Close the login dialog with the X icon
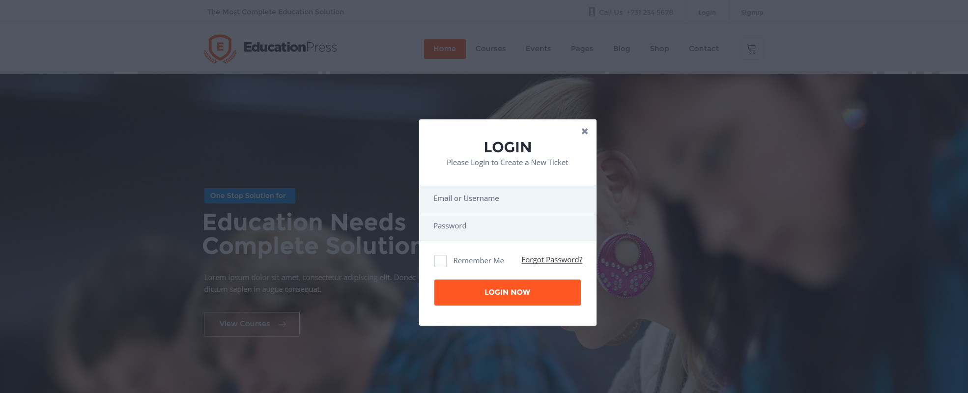The height and width of the screenshot is (393, 968). (x=584, y=131)
